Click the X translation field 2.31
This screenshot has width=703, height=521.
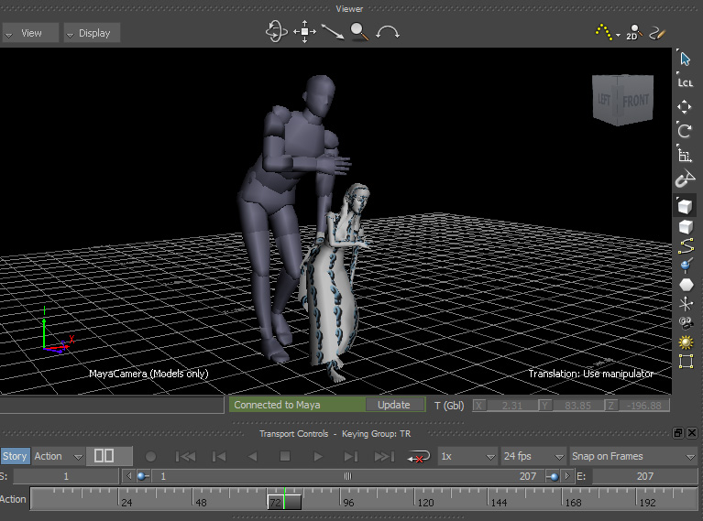[512, 406]
